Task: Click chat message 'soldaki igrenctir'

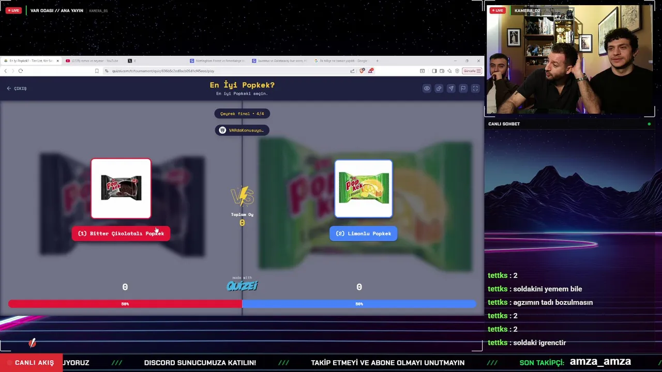Action: tap(539, 343)
